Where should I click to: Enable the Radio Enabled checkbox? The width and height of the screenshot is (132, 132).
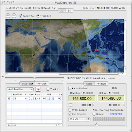click(x=70, y=88)
